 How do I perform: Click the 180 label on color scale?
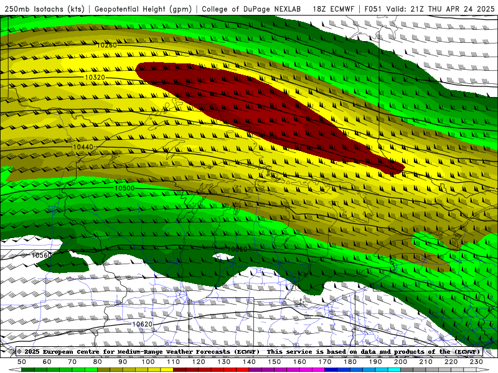(x=350, y=362)
